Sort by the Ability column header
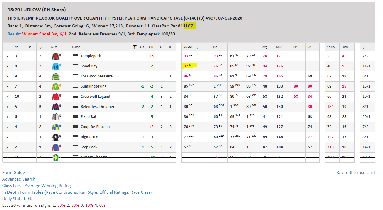The image size is (383, 210). [331, 47]
